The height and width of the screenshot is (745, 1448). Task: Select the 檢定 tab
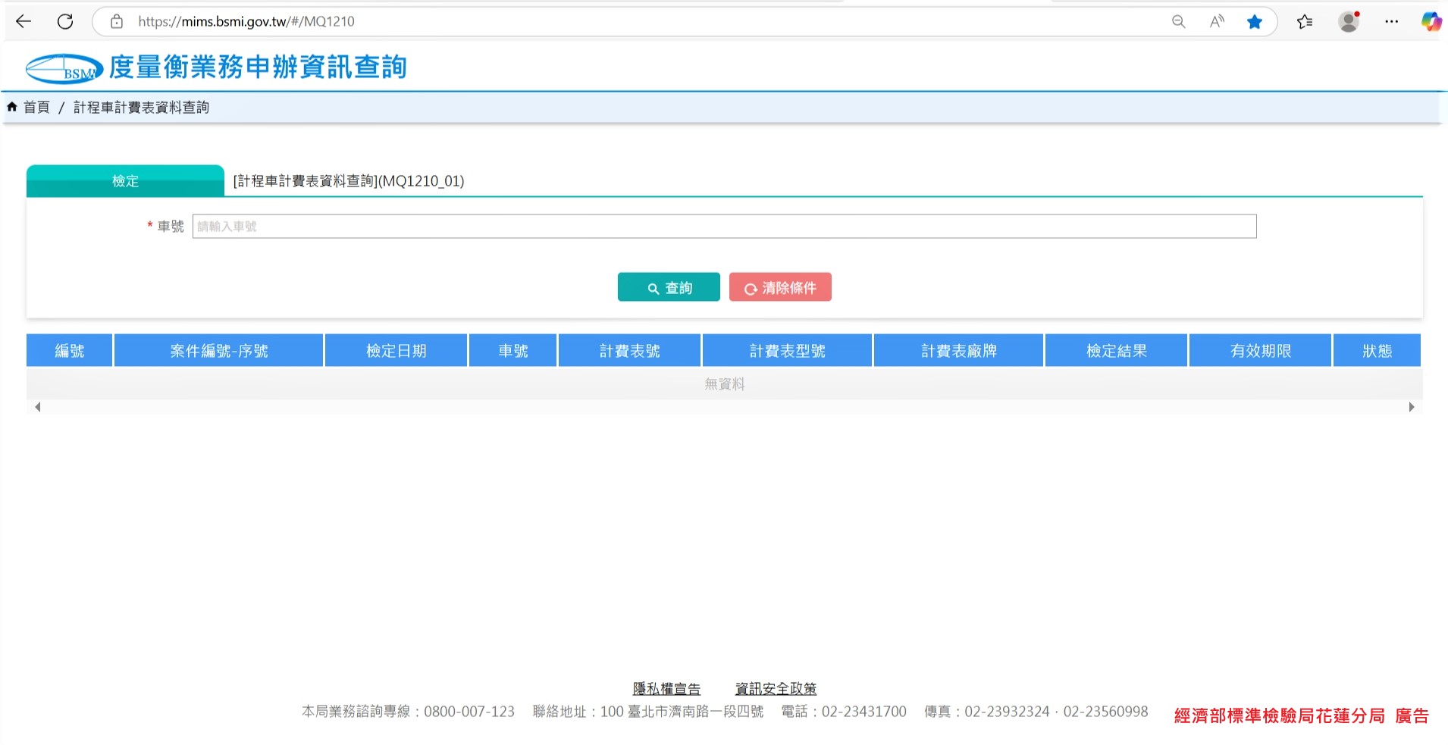tap(125, 181)
